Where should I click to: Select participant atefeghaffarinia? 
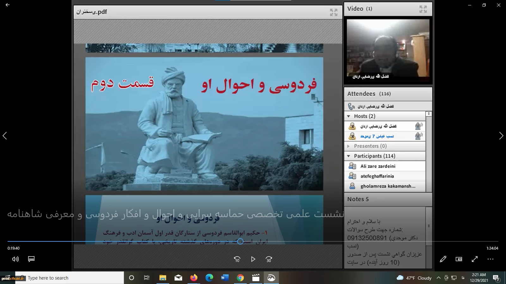pyautogui.click(x=377, y=176)
